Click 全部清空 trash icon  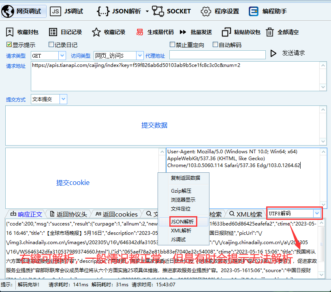click(x=270, y=32)
